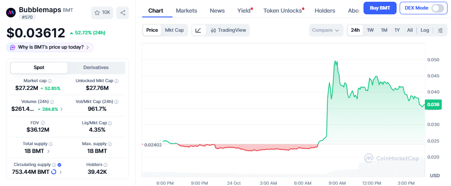Click the 9:00 AM time axis label
The width and height of the screenshot is (451, 186).
[337, 183]
